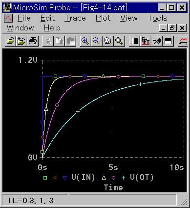Click the Performance Analysis icon
190x208 pixels.
pos(157,41)
